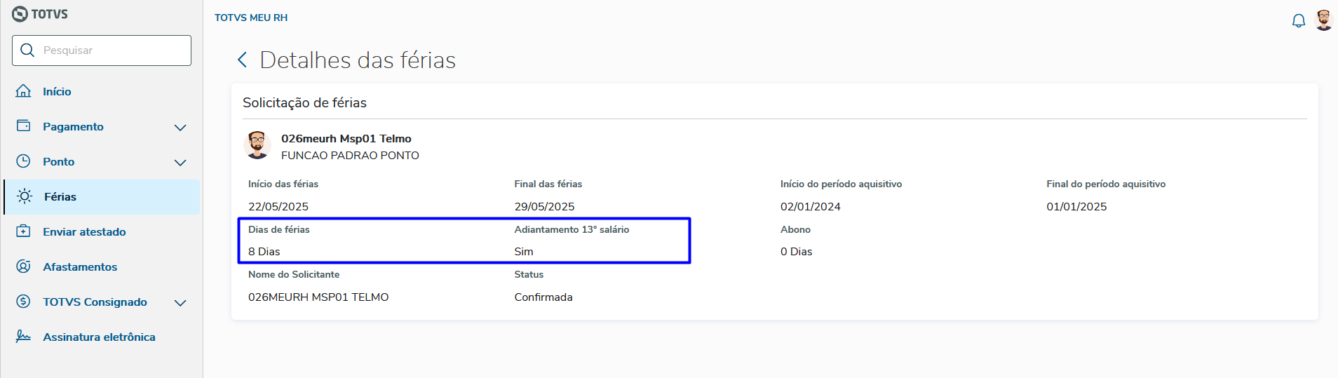Click the Afastamentos icon

click(x=23, y=266)
